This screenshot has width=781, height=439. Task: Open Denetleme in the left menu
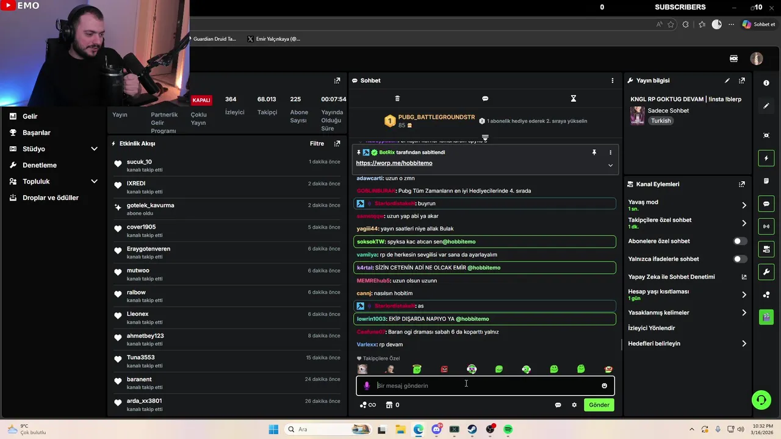40,165
